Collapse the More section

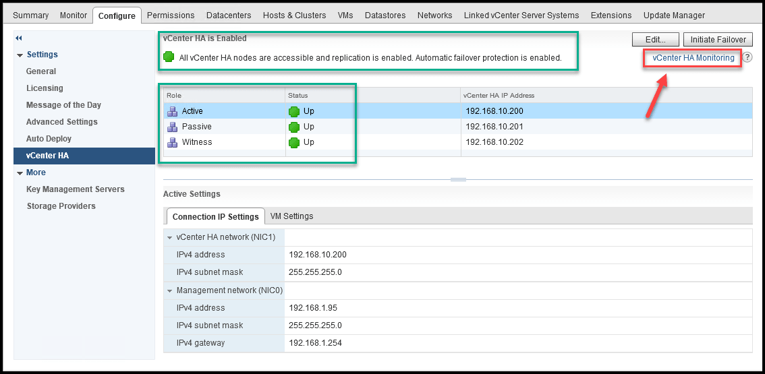tap(20, 173)
